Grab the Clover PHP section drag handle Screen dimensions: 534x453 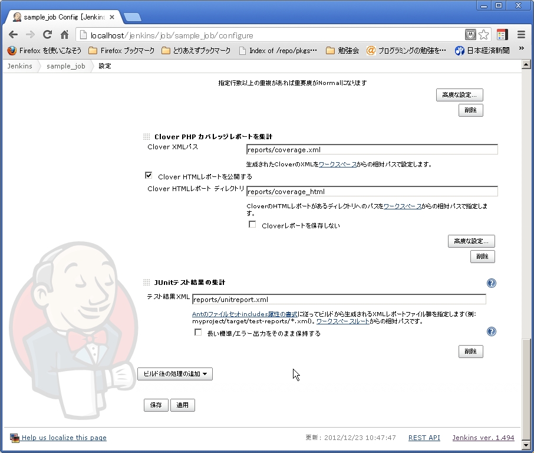point(146,137)
